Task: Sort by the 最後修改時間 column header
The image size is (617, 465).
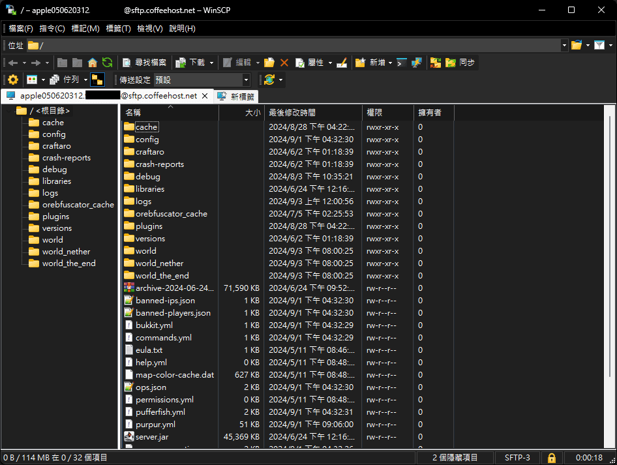Action: click(x=313, y=113)
